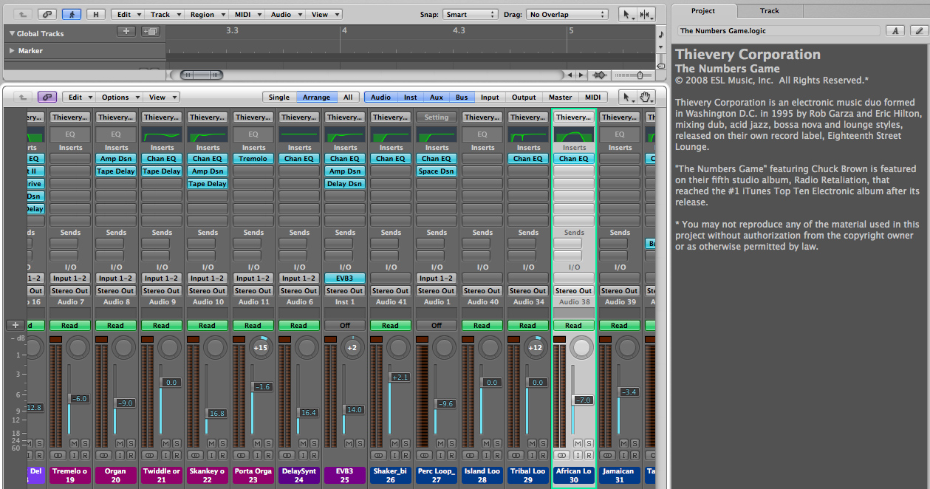Enable record (R) on Shaker_bi channel
The image size is (930, 489).
406,456
